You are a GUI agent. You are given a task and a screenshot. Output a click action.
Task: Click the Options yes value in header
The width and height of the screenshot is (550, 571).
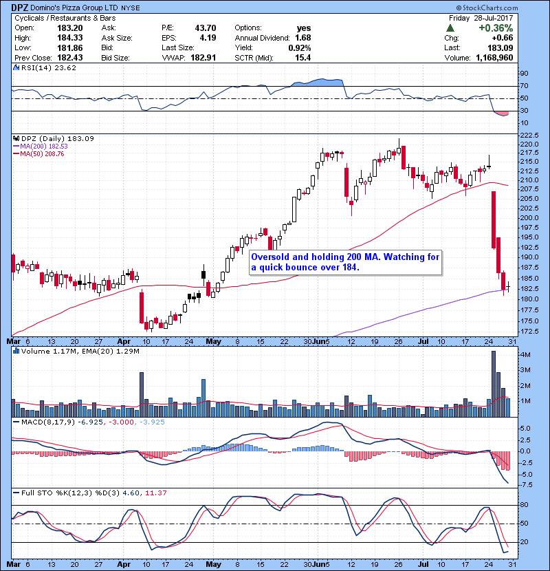[302, 28]
